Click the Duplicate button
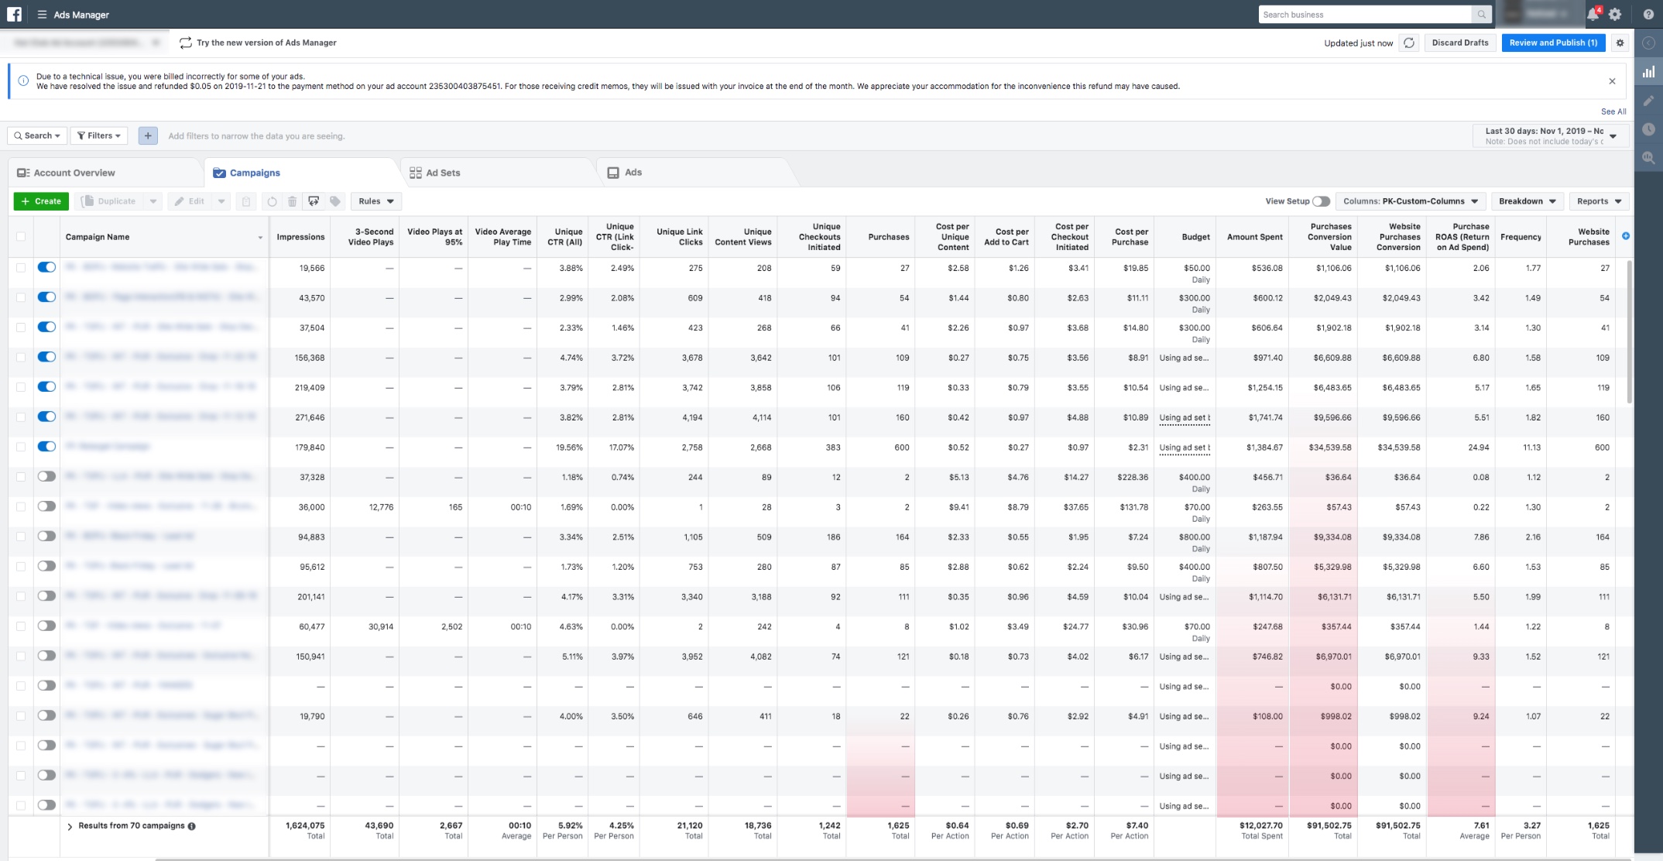This screenshot has width=1663, height=861. point(109,201)
